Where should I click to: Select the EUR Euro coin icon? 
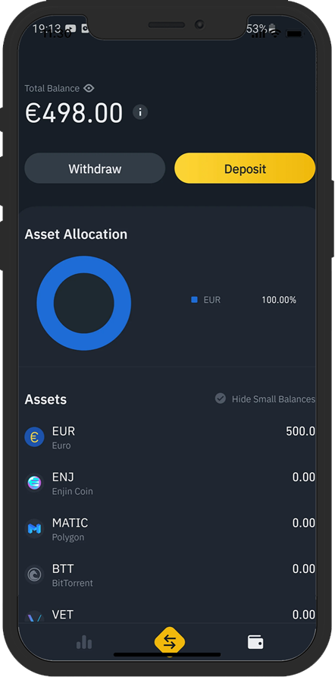[35, 437]
